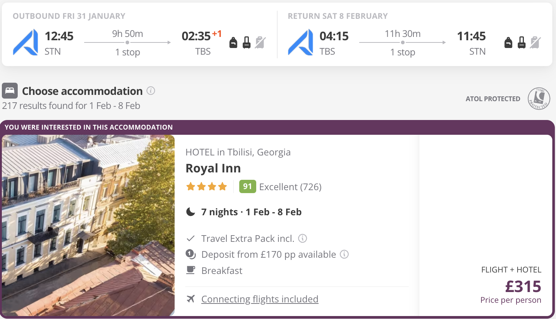Click the 7 nights · 1 Feb - 8 Feb text
The image size is (556, 319).
pos(251,212)
